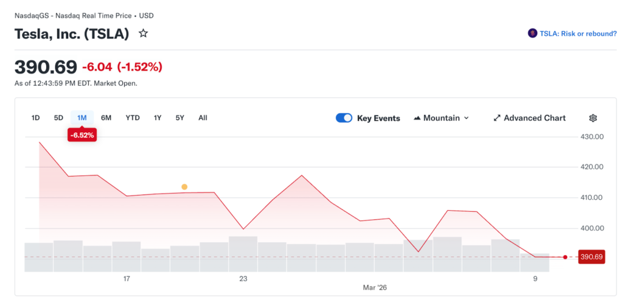
Task: Switch chart to YTD range
Action: 133,118
